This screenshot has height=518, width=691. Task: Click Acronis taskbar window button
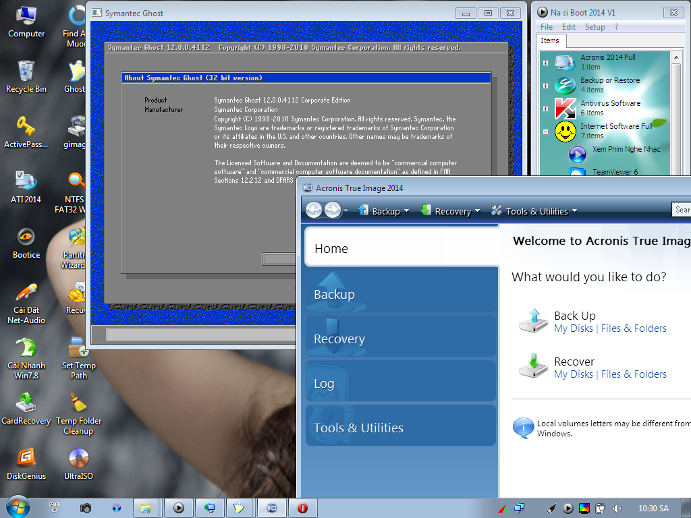[x=271, y=508]
